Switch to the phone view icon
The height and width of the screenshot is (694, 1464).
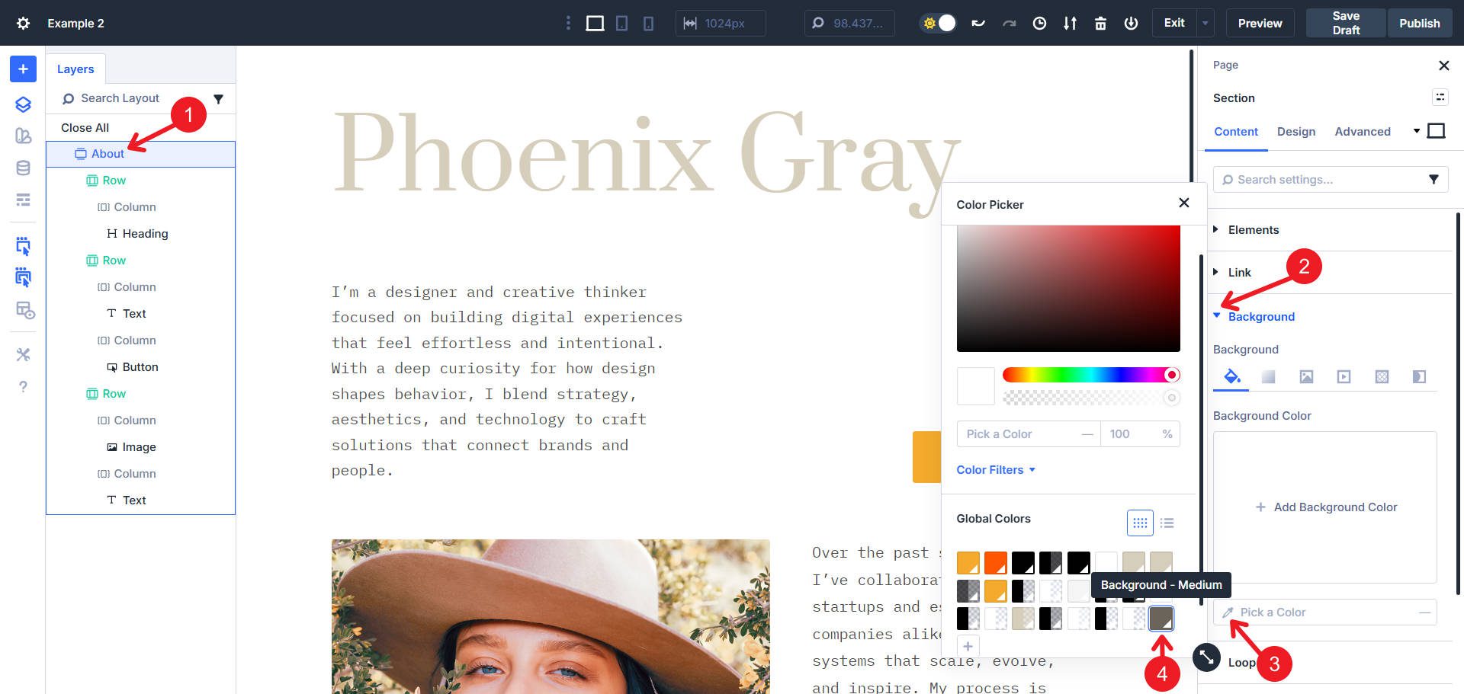tap(648, 24)
